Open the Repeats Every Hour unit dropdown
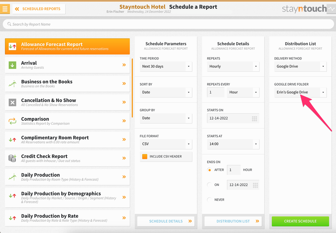 click(243, 92)
